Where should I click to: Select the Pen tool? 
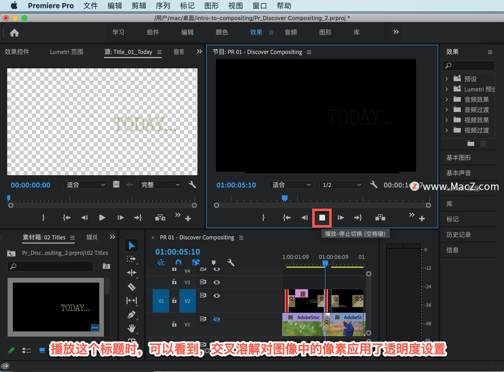click(132, 314)
